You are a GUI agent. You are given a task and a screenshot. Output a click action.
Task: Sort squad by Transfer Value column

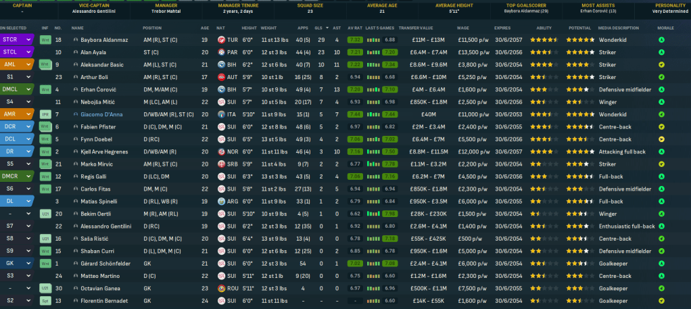[414, 28]
